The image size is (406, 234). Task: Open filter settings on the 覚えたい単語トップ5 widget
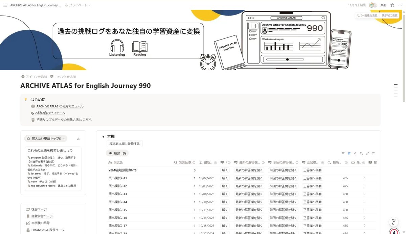coord(78,139)
